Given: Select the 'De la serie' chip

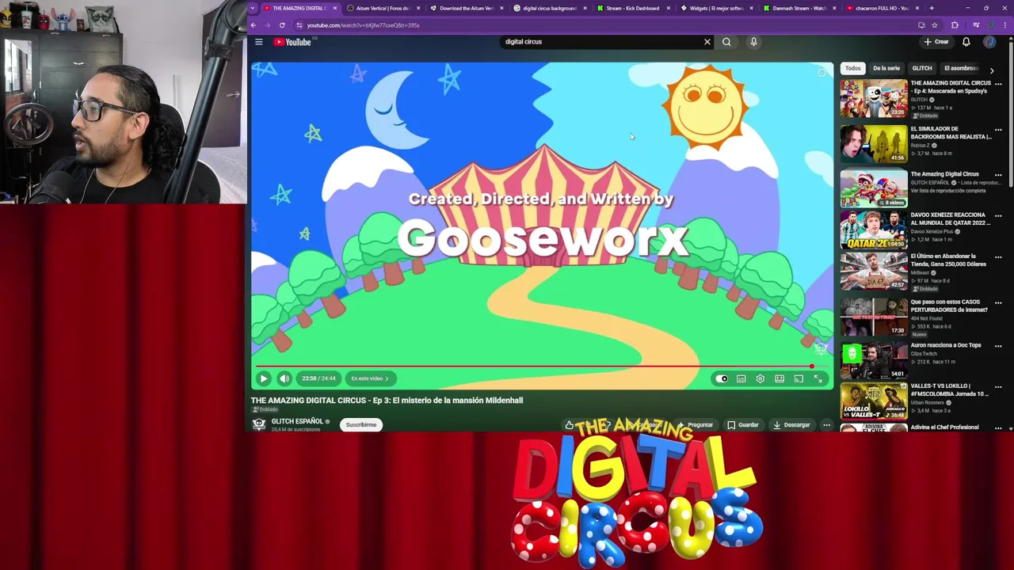Looking at the screenshot, I should tap(886, 68).
